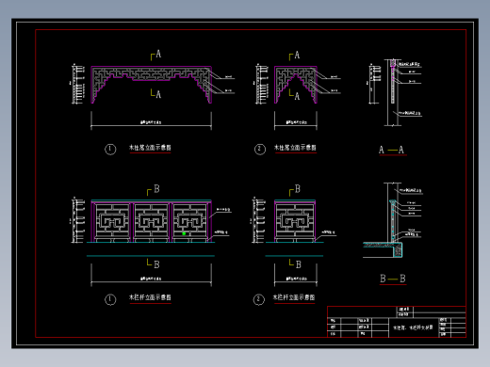Select span dimension text under the narrow railing
The height and width of the screenshot is (367, 490).
pyautogui.click(x=296, y=279)
